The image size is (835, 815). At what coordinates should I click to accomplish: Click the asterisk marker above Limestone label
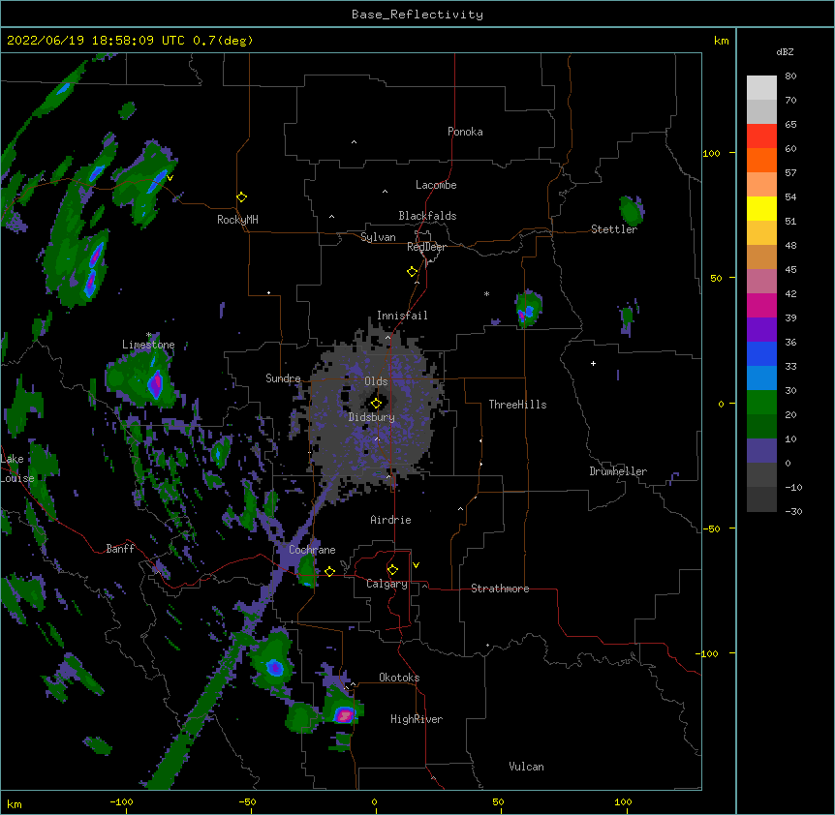click(149, 335)
